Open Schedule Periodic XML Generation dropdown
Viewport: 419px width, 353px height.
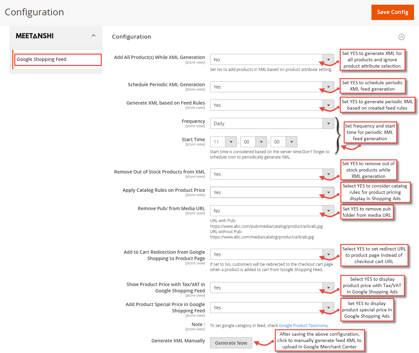[272, 87]
